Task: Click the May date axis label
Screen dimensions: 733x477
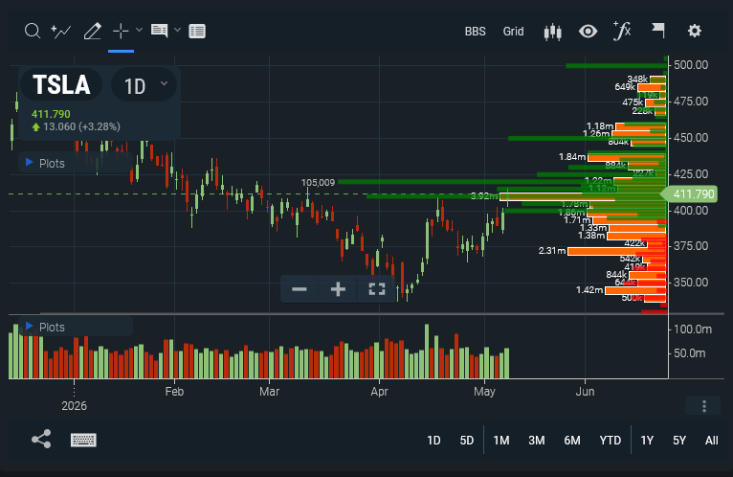Action: coord(484,392)
